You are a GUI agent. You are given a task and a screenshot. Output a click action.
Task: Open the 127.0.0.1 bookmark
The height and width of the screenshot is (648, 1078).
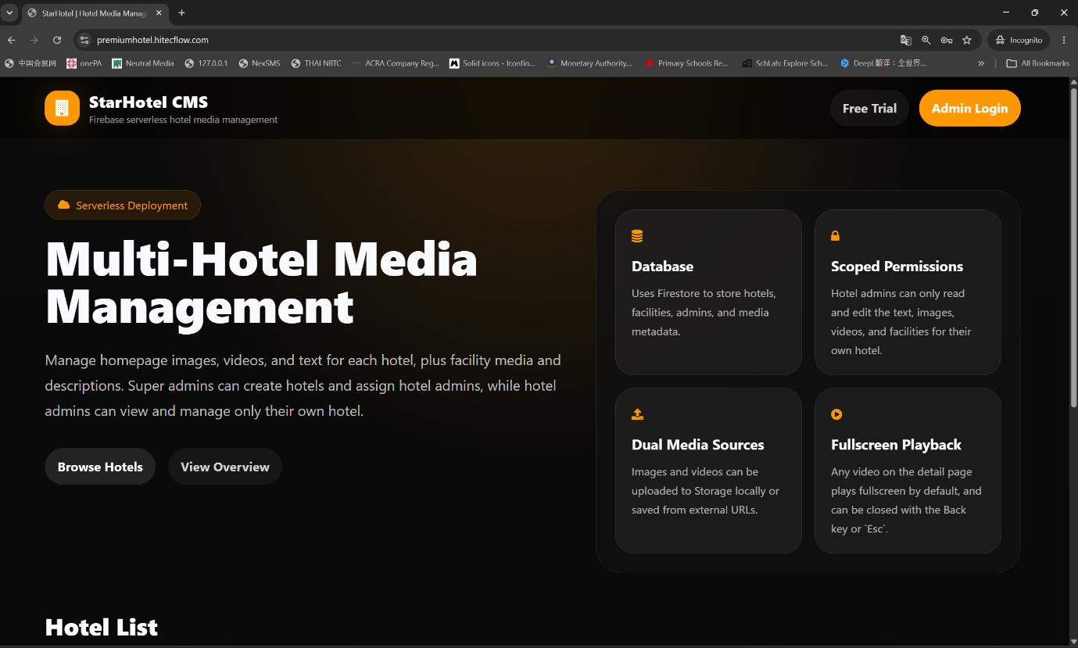coord(206,63)
